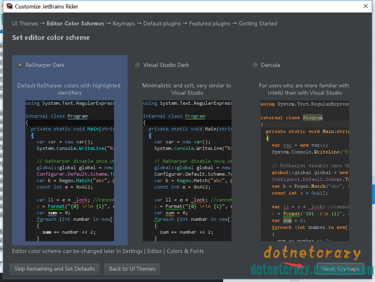Click the Rider logo in title bar
The width and height of the screenshot is (375, 282).
coord(10,6)
